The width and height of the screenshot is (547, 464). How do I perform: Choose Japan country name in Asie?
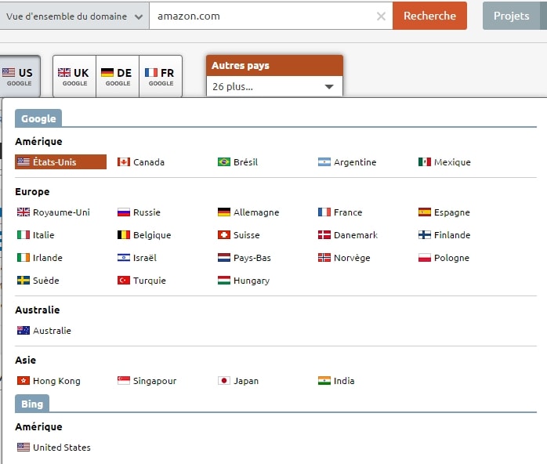[x=246, y=381]
